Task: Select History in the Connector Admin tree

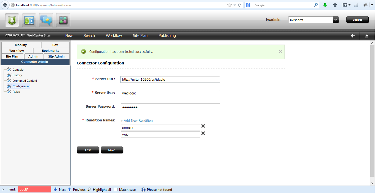Action: (x=17, y=75)
